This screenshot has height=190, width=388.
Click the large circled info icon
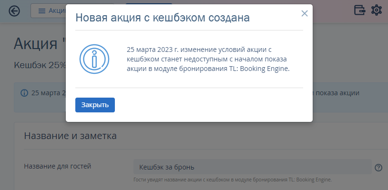click(x=94, y=59)
